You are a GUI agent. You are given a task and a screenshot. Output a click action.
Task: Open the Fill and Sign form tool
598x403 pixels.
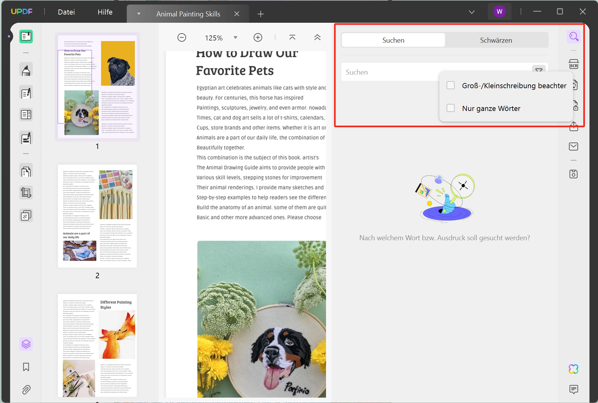click(26, 138)
